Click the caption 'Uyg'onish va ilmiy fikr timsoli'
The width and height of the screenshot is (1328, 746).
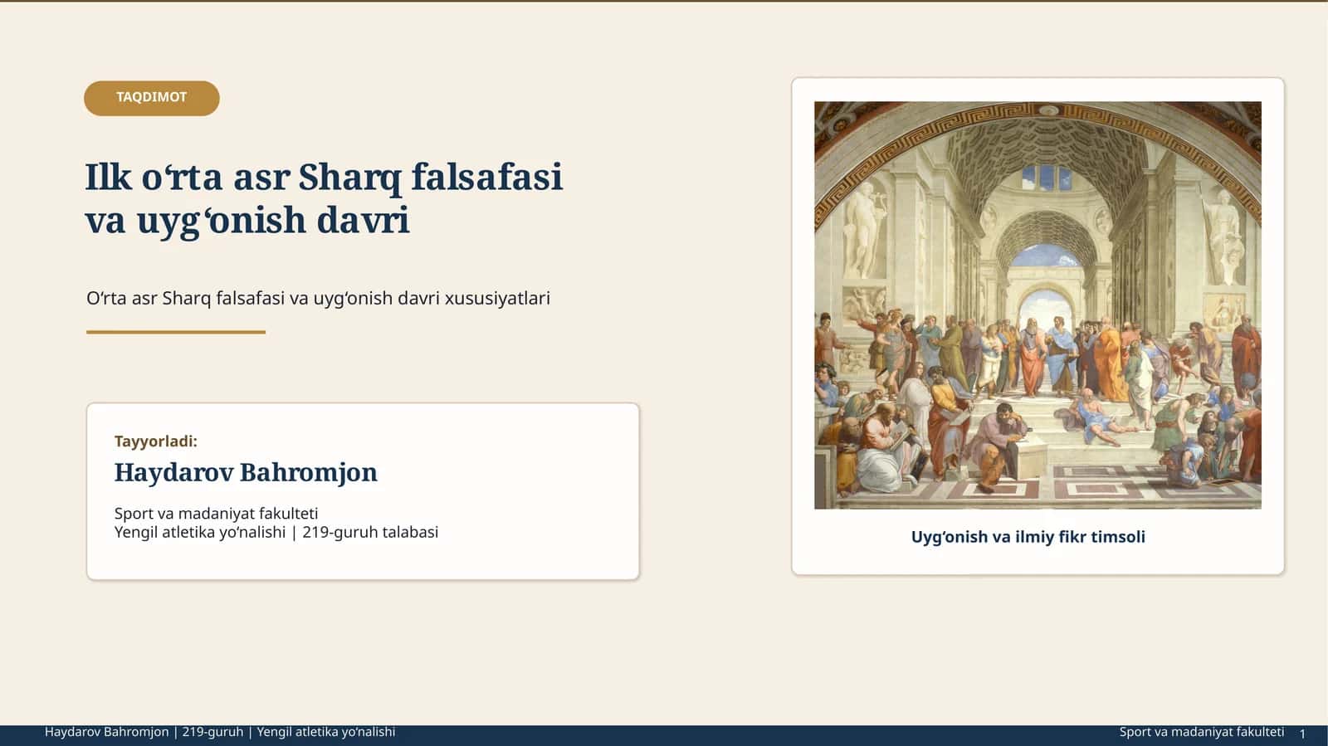1028,537
